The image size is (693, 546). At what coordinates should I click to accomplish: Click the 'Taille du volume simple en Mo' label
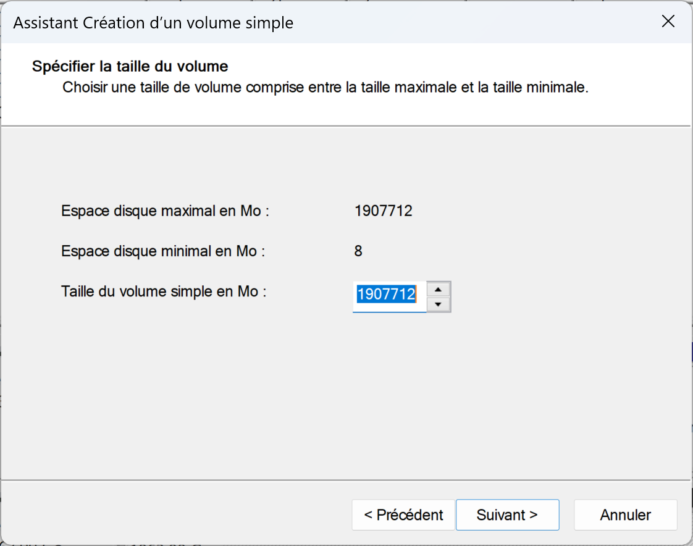pyautogui.click(x=164, y=292)
